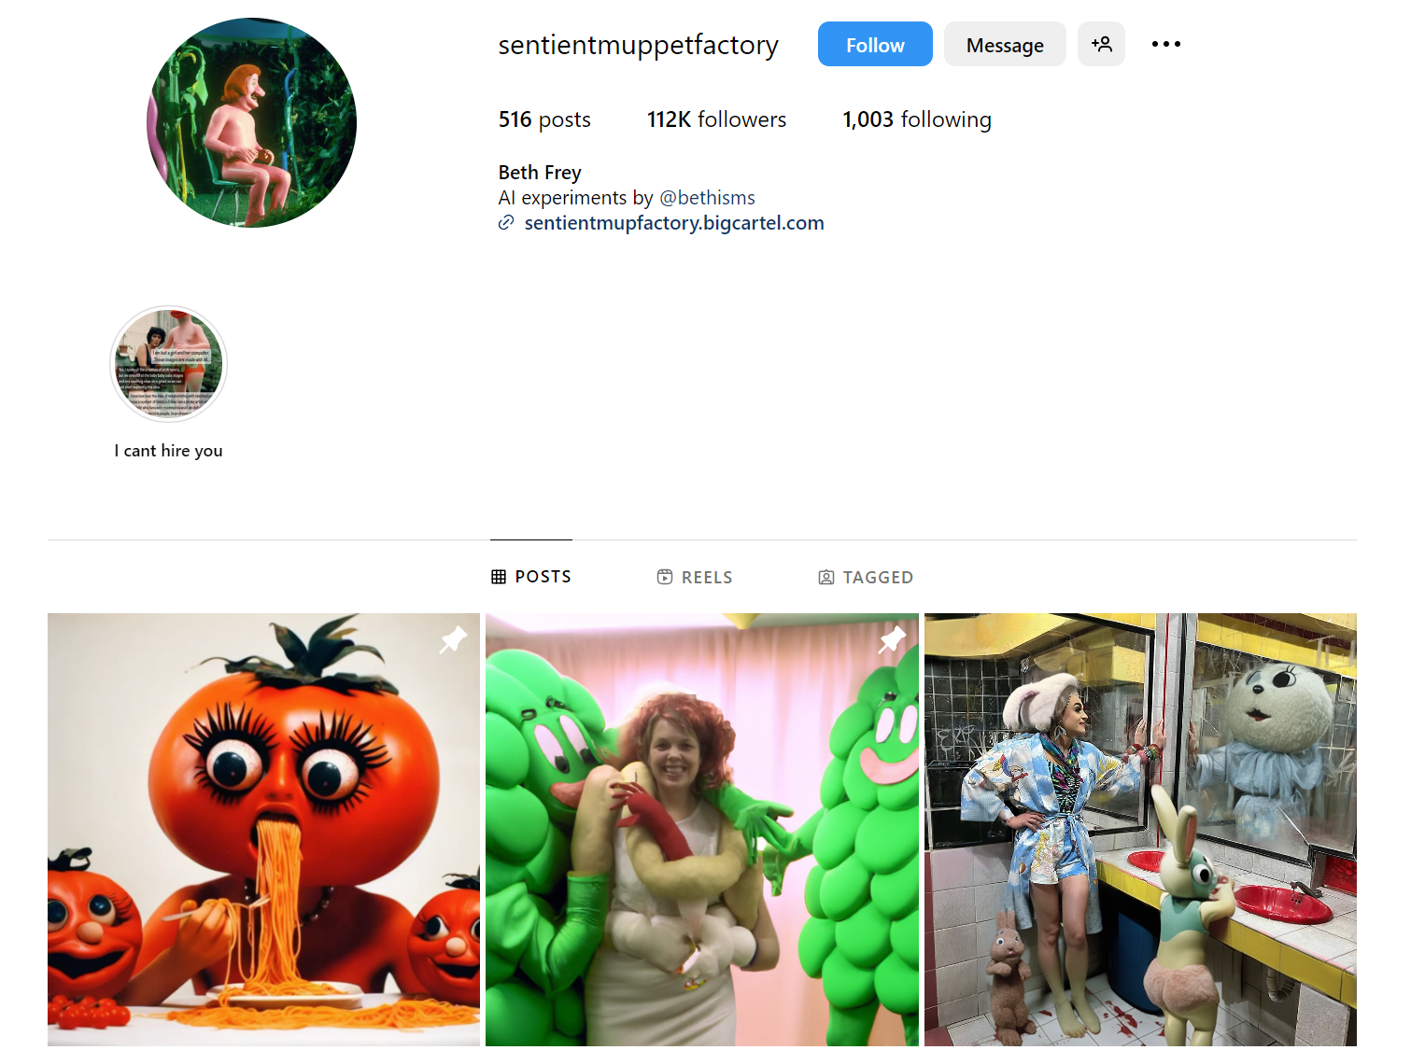Click the Reels tab clip icon
Screen dimensions: 1411x1050
click(665, 577)
